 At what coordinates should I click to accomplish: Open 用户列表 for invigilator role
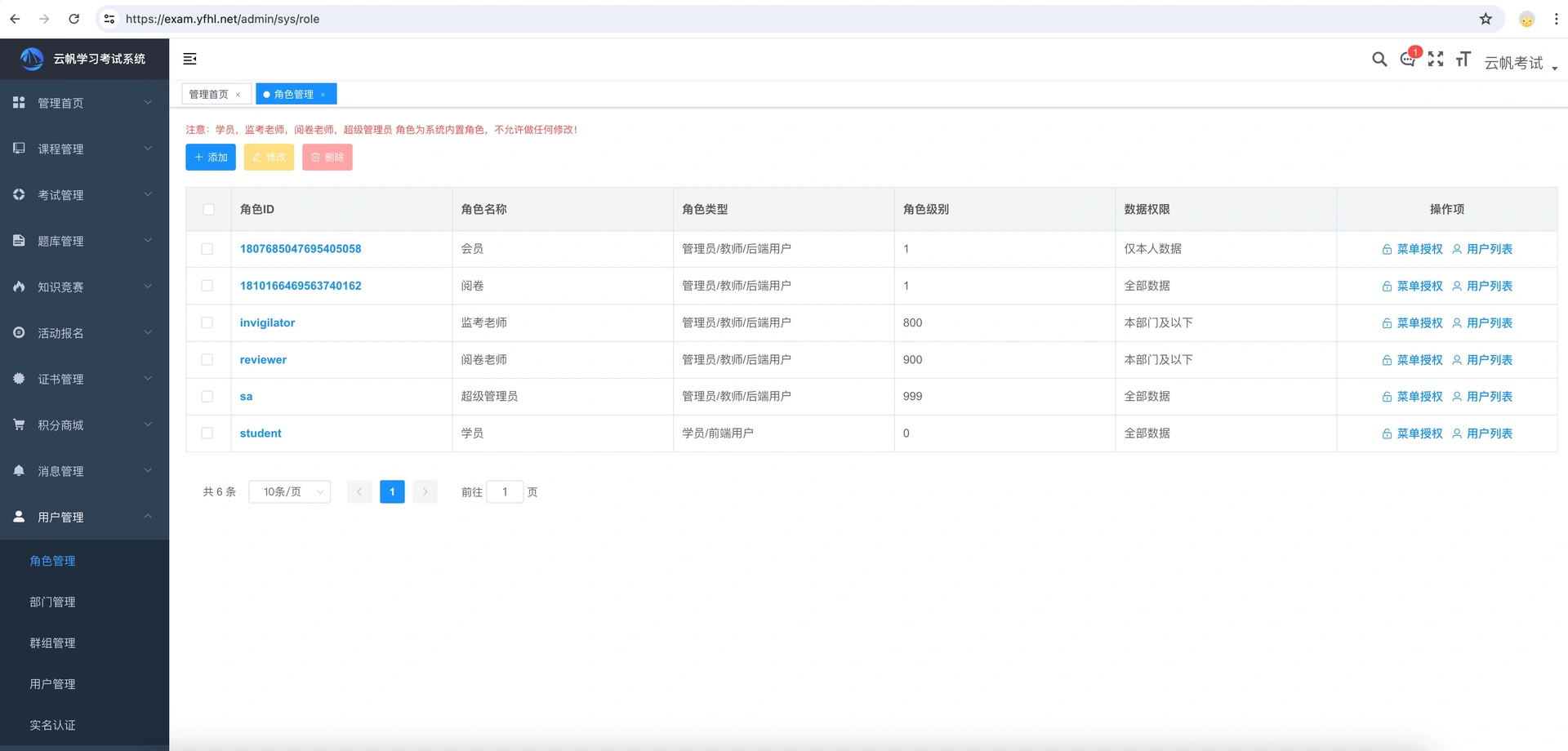1482,323
